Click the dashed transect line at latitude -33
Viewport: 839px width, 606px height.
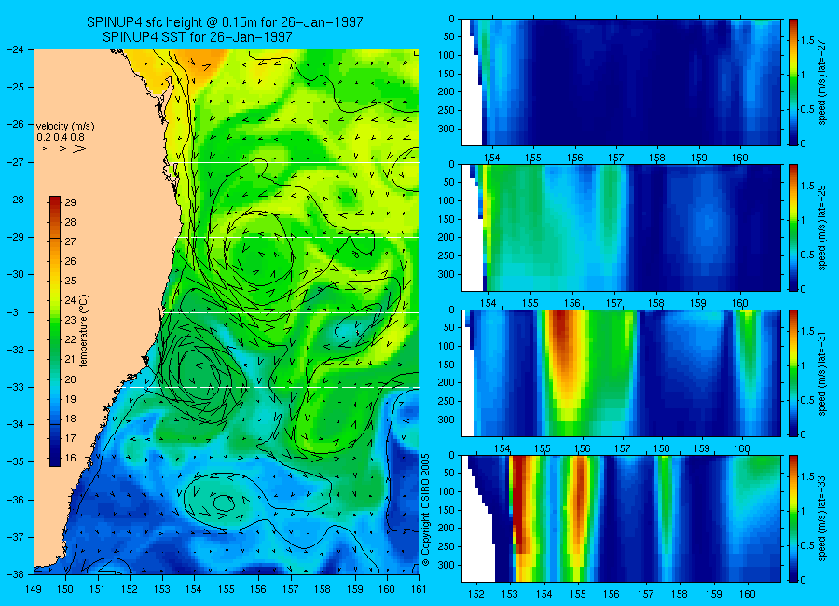pyautogui.click(x=283, y=387)
